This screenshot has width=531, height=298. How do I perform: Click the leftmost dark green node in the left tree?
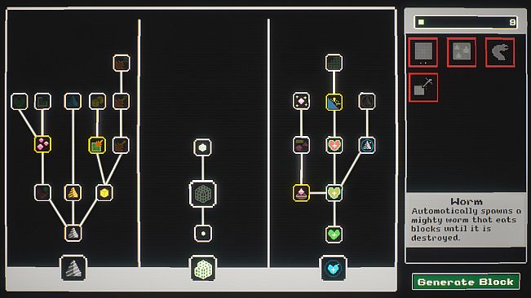click(x=19, y=101)
